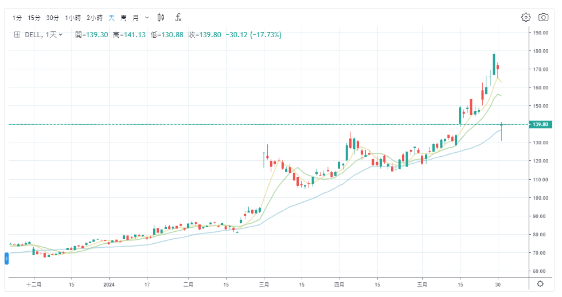Screen dimensions: 562x297
Task: Click the −30.12 (−17.73%) change text
Action: click(253, 35)
